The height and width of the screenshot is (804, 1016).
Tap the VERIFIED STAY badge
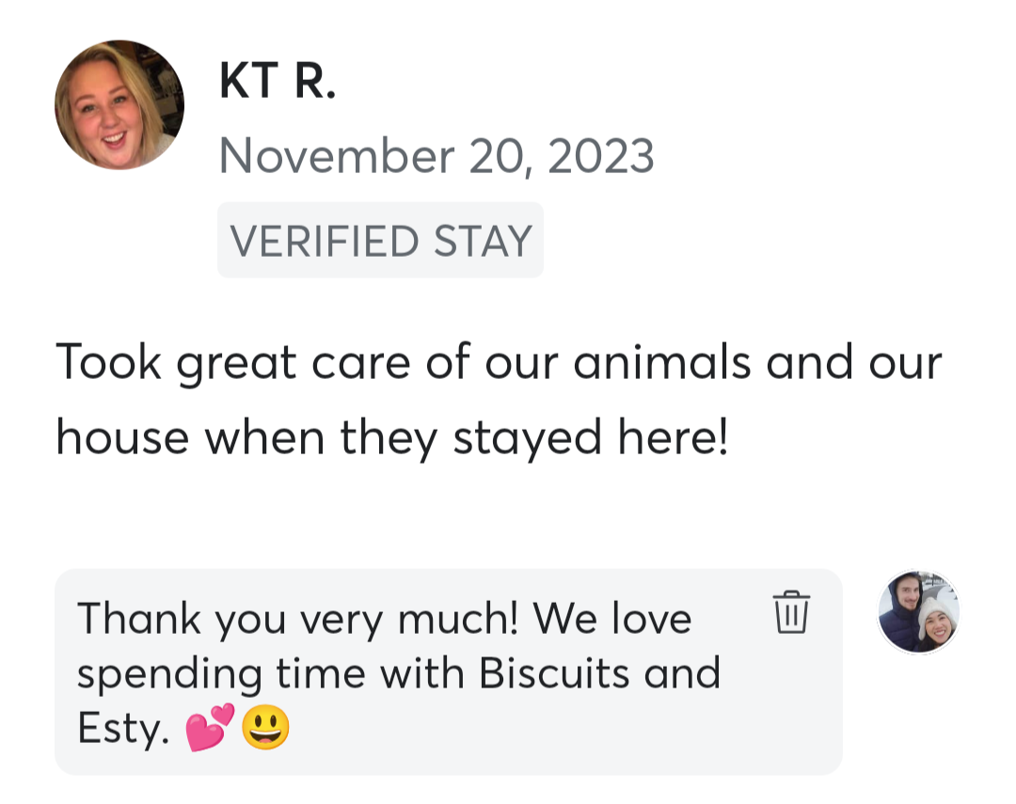click(380, 241)
